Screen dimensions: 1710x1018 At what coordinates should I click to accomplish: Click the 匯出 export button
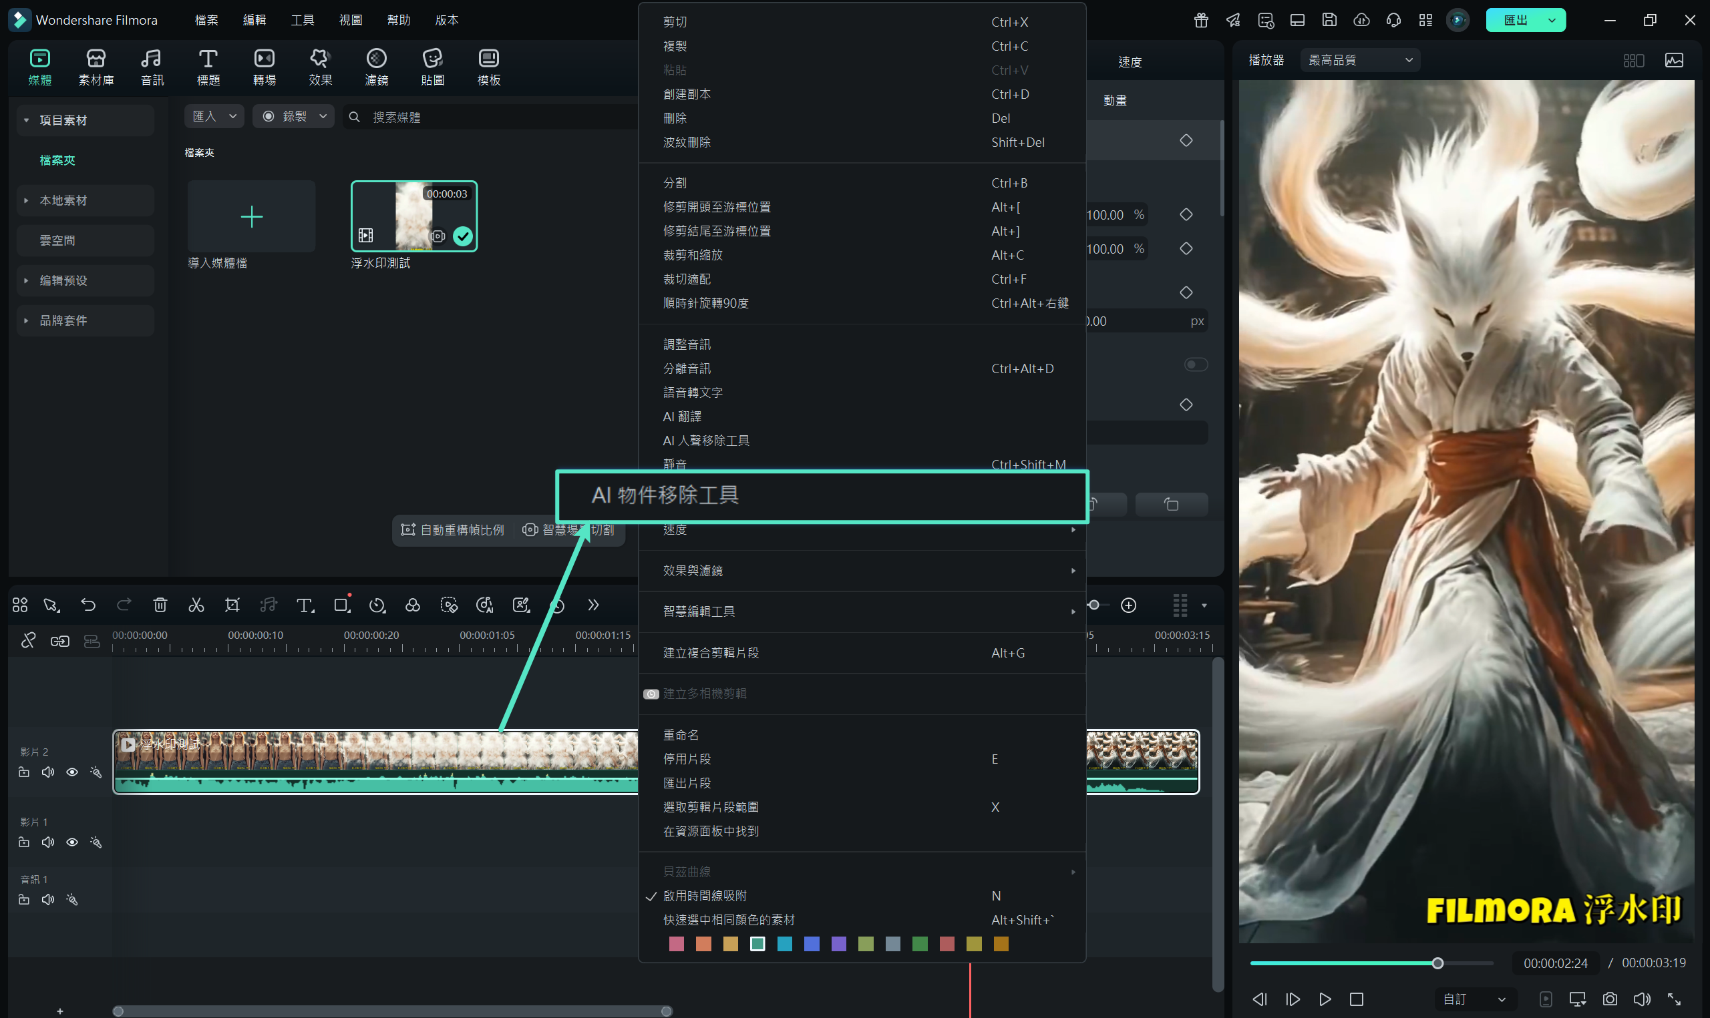pos(1515,20)
